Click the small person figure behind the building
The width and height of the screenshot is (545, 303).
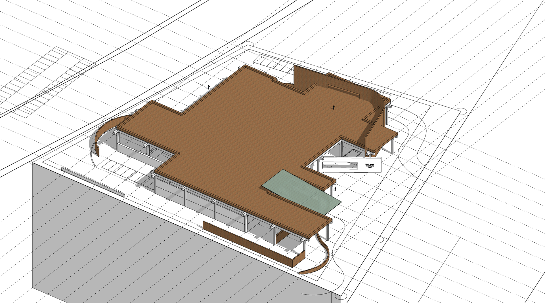tap(209, 87)
